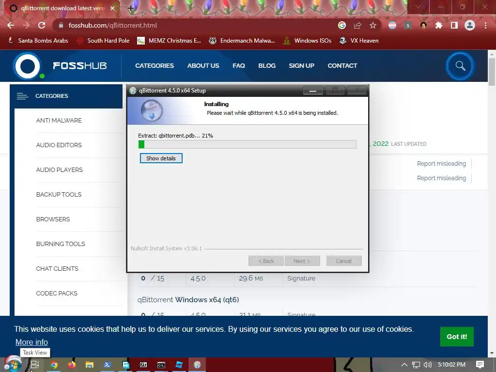The height and width of the screenshot is (372, 496).
Task: Open the face avatar browser extension
Action: pos(423,25)
